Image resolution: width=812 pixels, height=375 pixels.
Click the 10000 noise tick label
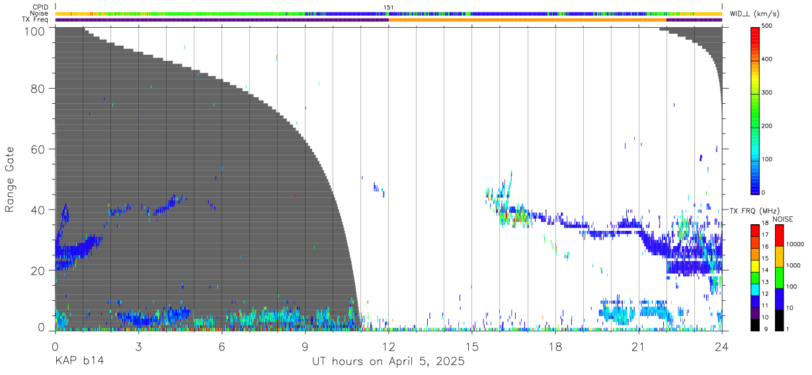coord(795,245)
